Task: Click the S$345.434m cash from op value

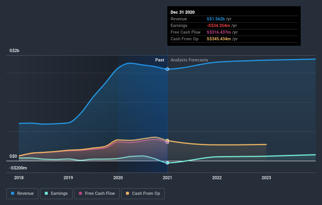Action: click(219, 39)
